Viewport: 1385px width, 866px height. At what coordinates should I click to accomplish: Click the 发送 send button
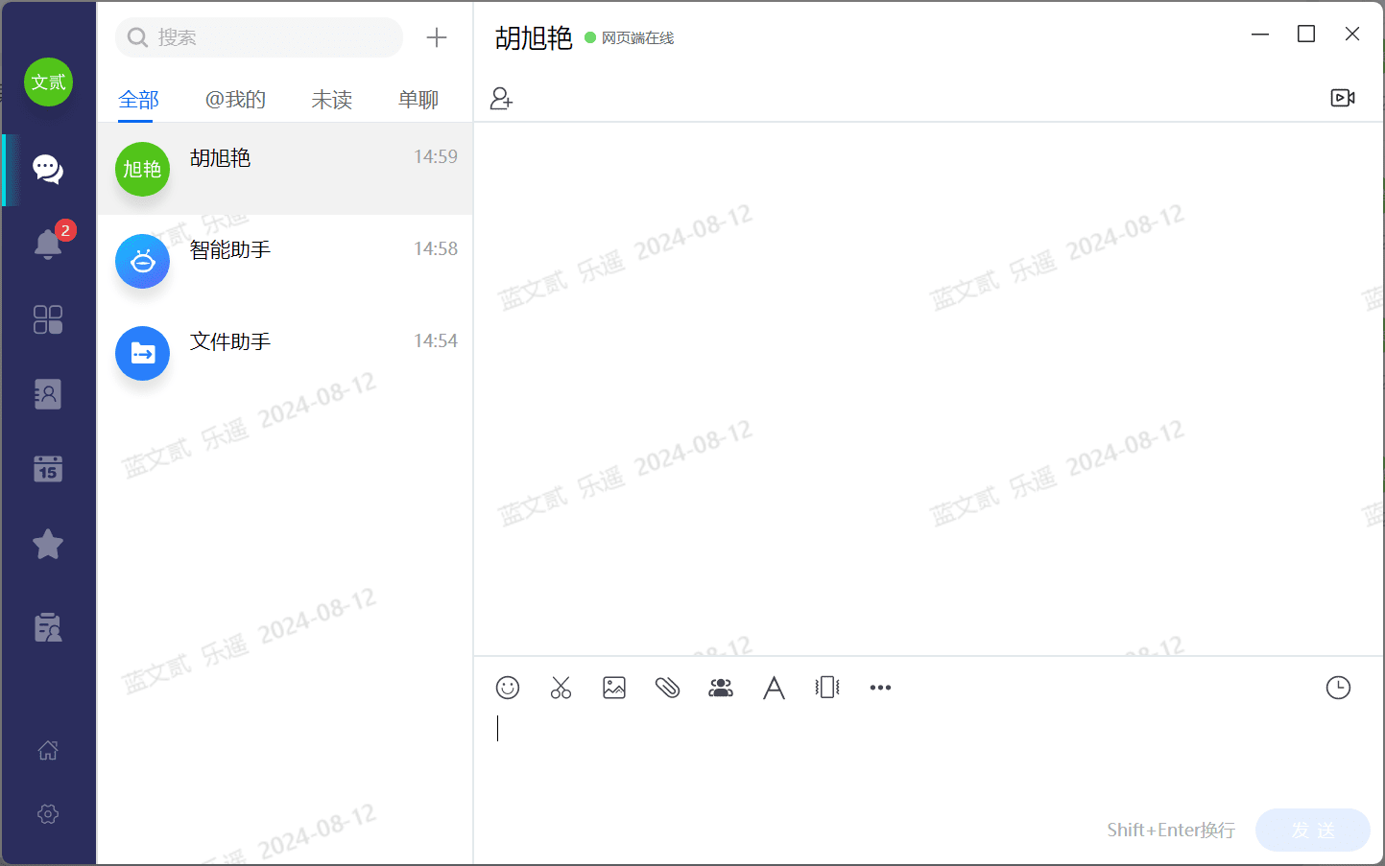pyautogui.click(x=1312, y=830)
